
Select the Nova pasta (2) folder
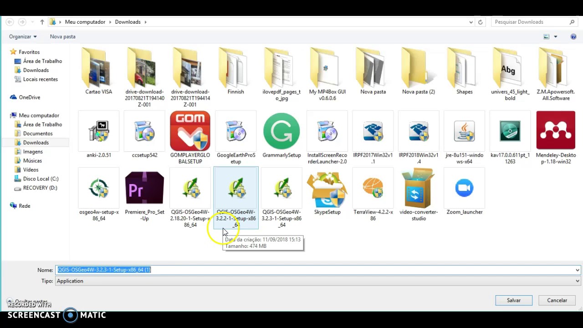point(419,72)
